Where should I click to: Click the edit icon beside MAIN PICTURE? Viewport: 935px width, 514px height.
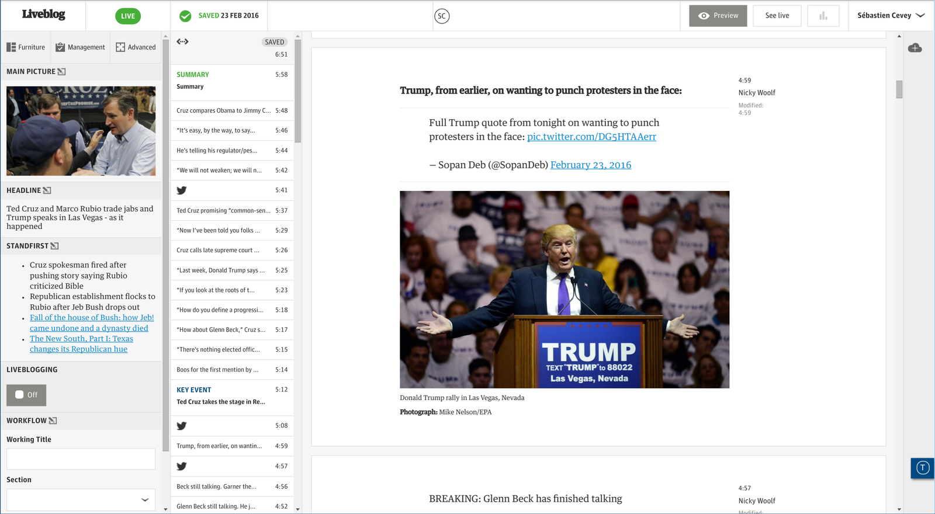(62, 72)
